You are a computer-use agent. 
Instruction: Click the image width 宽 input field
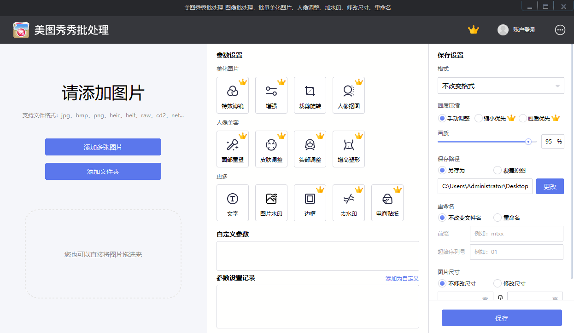click(x=465, y=296)
